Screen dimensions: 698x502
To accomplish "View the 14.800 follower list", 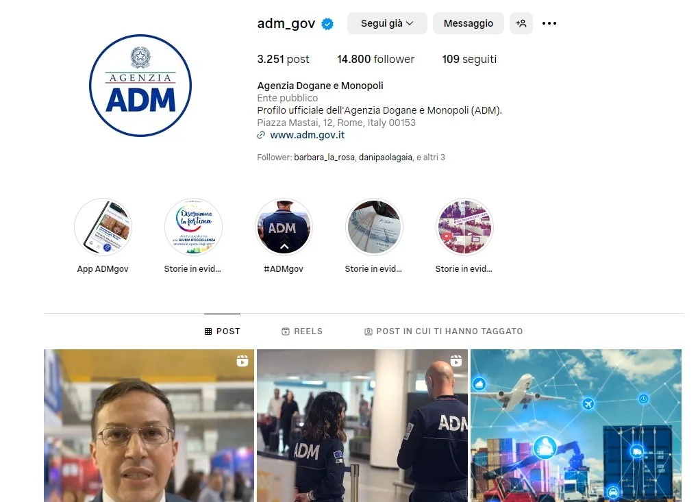I will [375, 59].
